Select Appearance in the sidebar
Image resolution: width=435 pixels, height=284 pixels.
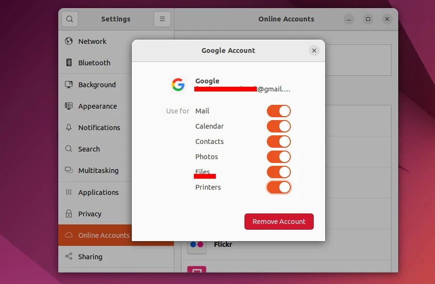(x=97, y=106)
